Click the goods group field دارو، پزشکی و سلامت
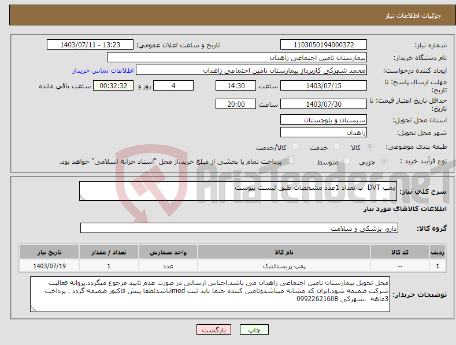Viewport: 456px width, 345px height. point(239,228)
